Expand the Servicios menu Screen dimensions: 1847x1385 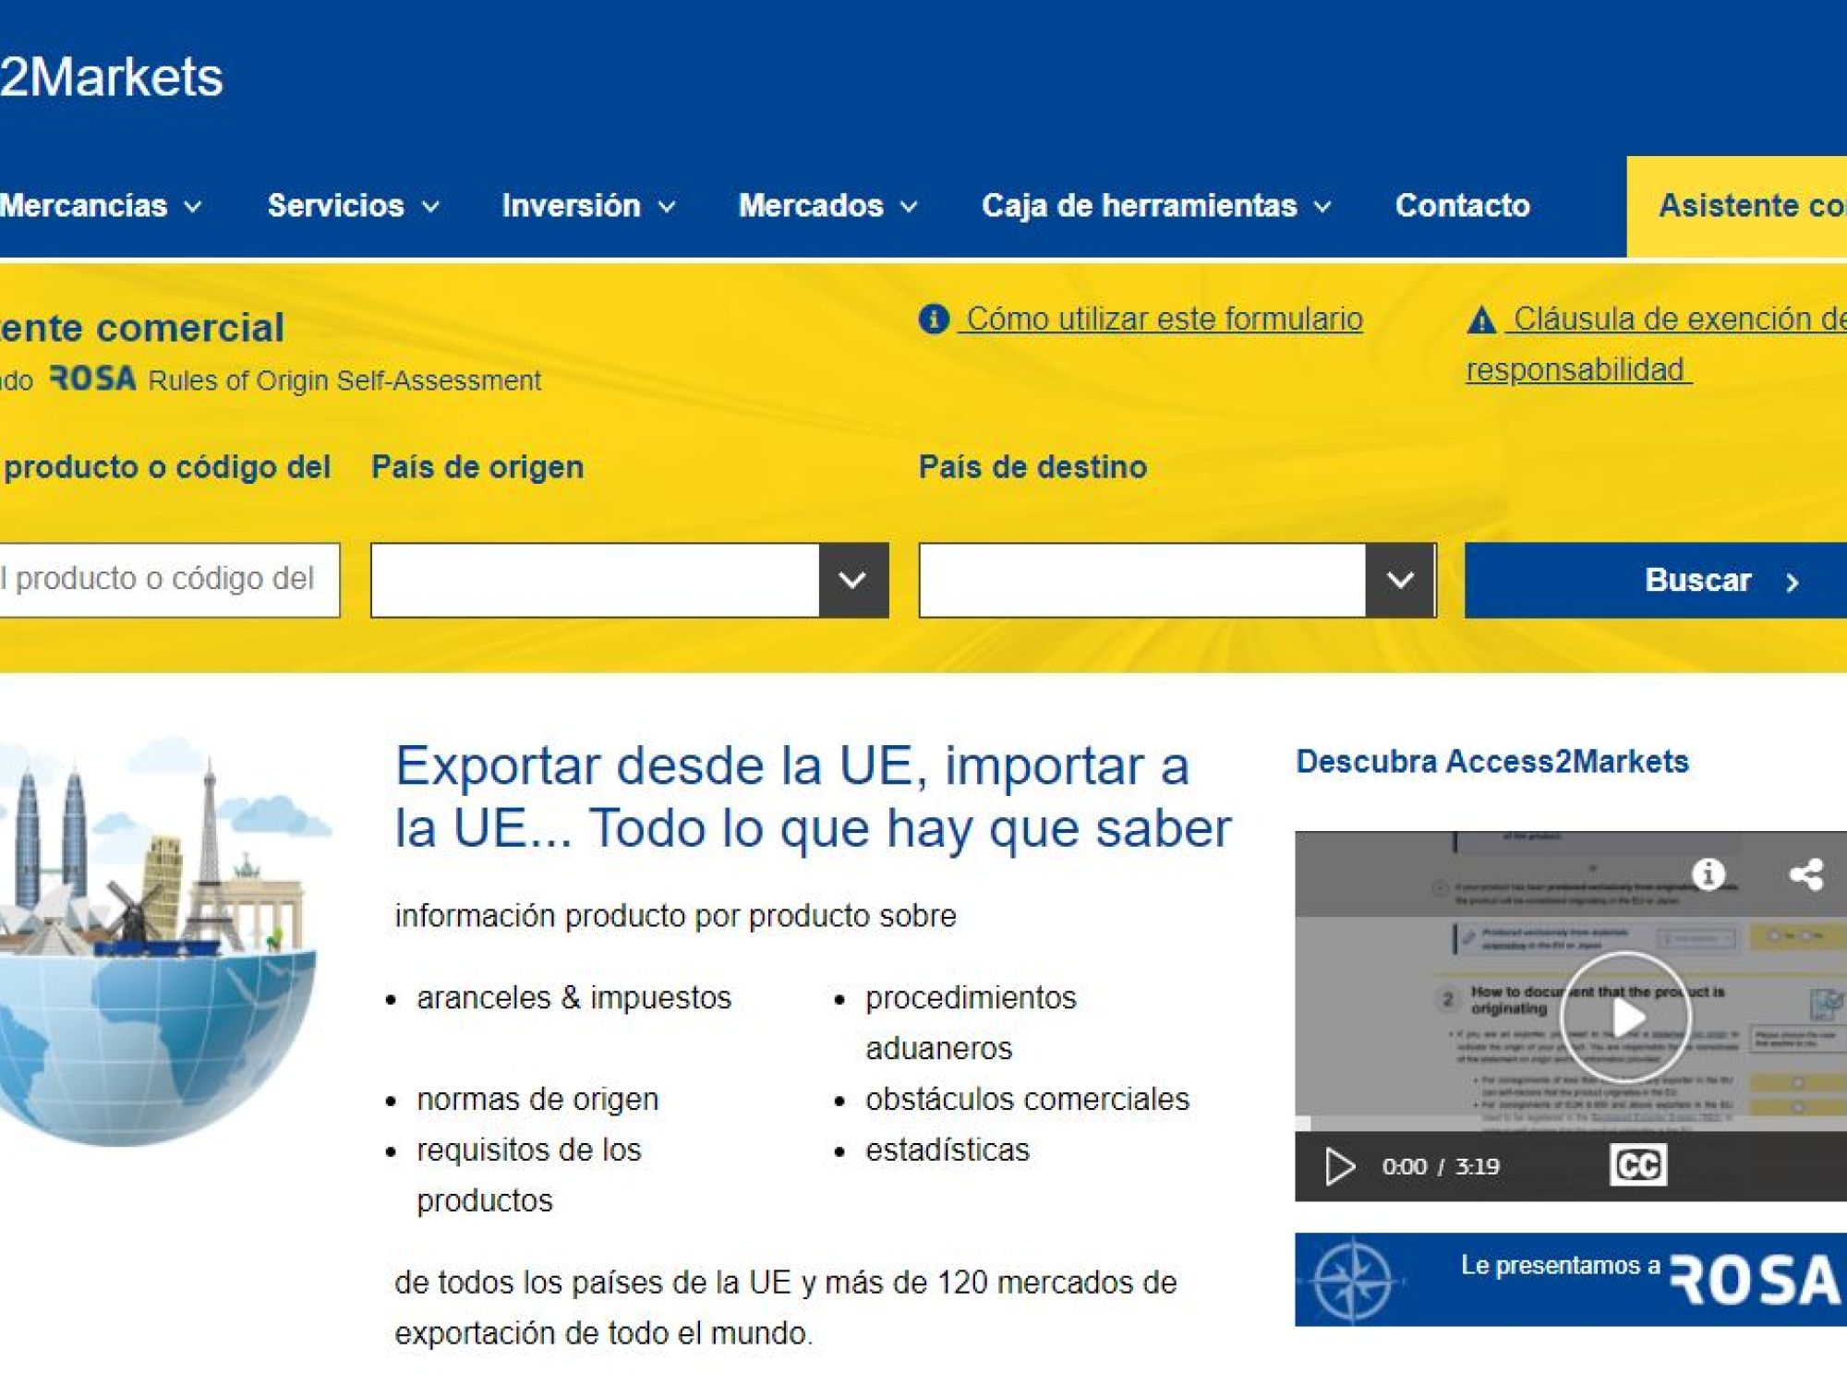tap(352, 205)
